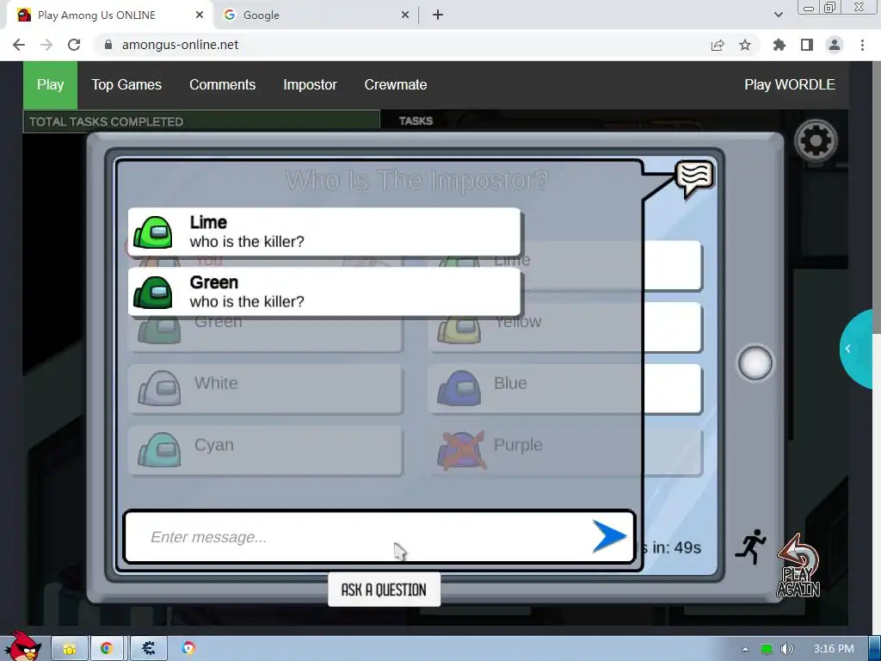Viewport: 881px width, 661px height.
Task: Open a new browser tab
Action: pos(438,15)
